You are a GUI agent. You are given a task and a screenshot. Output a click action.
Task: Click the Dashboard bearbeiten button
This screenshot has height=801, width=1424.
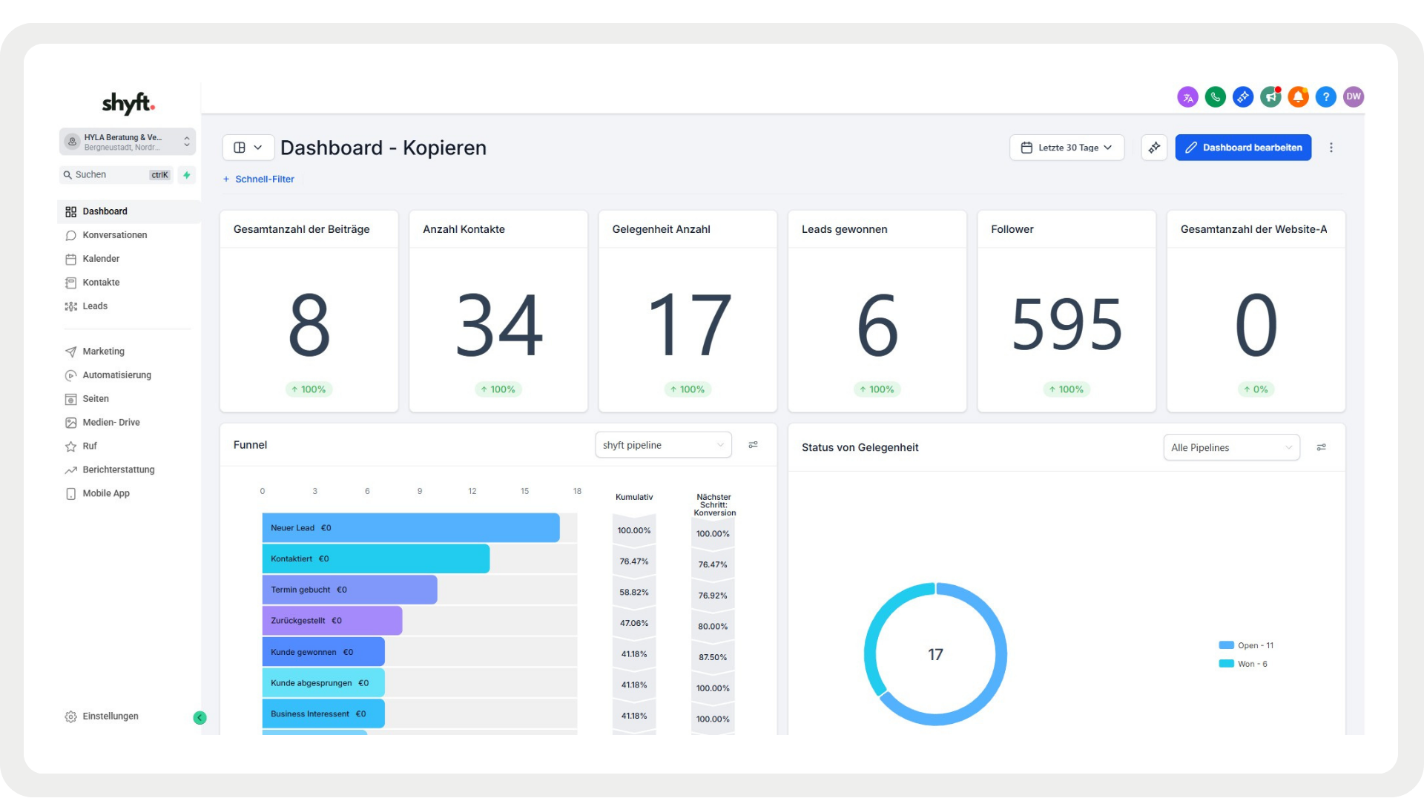point(1243,147)
